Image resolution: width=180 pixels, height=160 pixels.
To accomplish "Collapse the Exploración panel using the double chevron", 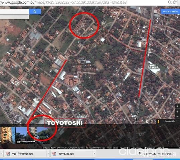I will (178, 121).
